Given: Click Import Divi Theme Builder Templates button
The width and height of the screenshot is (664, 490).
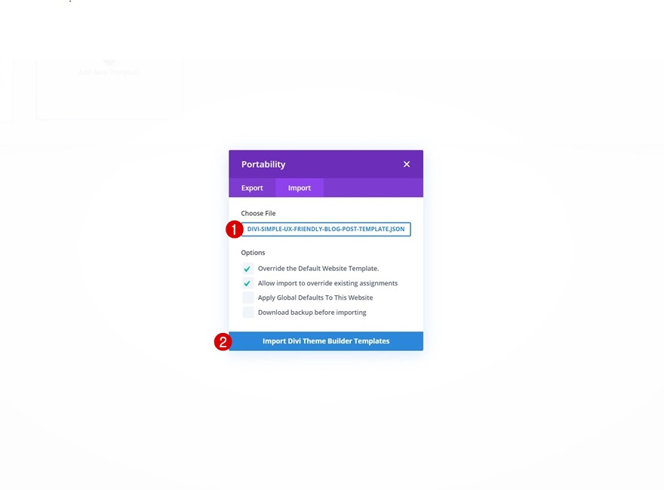Looking at the screenshot, I should pyautogui.click(x=326, y=341).
